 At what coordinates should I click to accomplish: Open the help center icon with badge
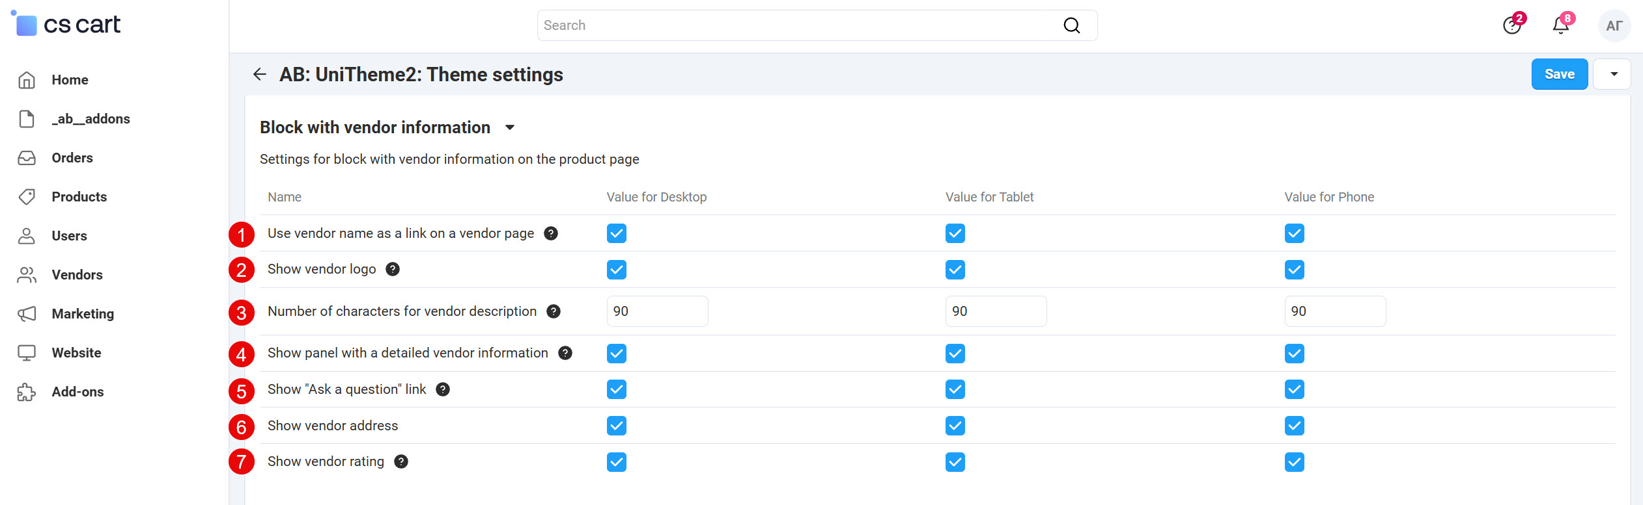[x=1512, y=25]
